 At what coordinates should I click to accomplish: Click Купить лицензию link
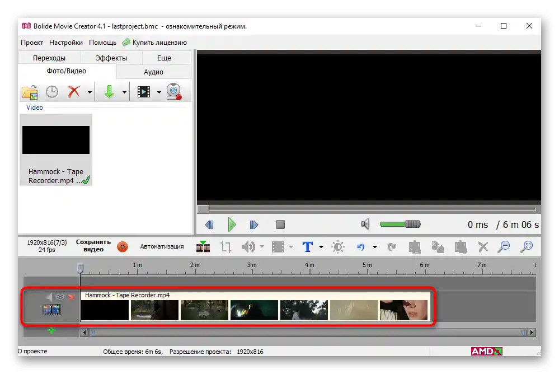tap(155, 43)
